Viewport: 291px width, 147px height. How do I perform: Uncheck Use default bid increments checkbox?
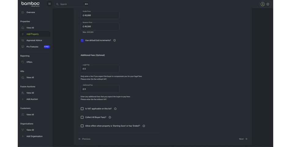click(x=82, y=40)
